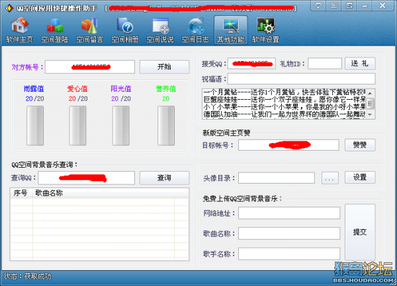The width and height of the screenshot is (397, 286).
Task: Focus the 接受QQ input field
Action: pyautogui.click(x=251, y=63)
